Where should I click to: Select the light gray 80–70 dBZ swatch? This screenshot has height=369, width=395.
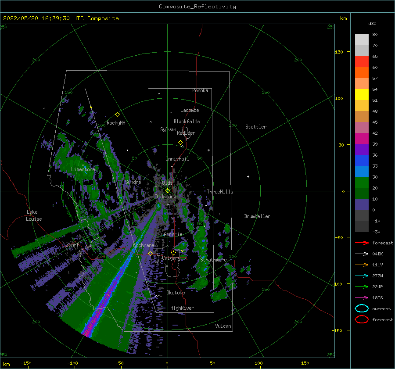tap(362, 40)
